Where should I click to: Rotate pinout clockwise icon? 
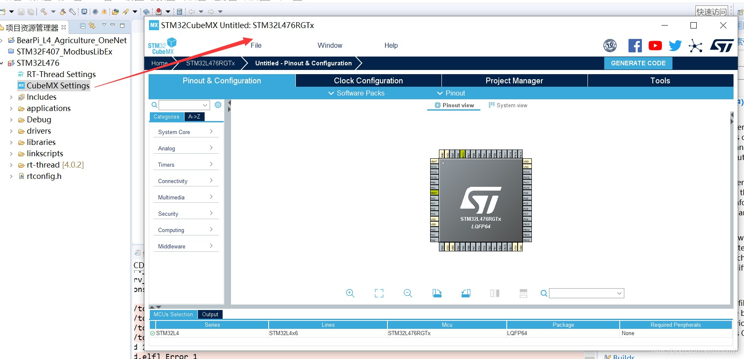(x=437, y=293)
